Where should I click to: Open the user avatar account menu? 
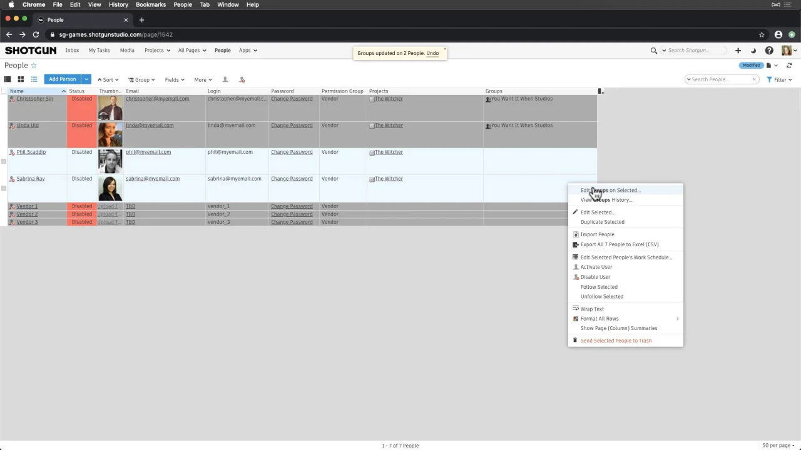click(788, 51)
